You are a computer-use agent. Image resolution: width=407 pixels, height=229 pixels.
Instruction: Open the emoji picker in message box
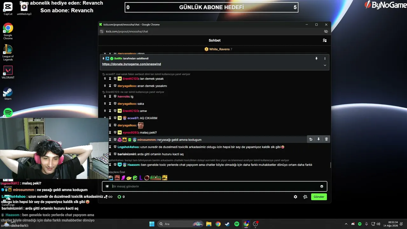(x=322, y=186)
